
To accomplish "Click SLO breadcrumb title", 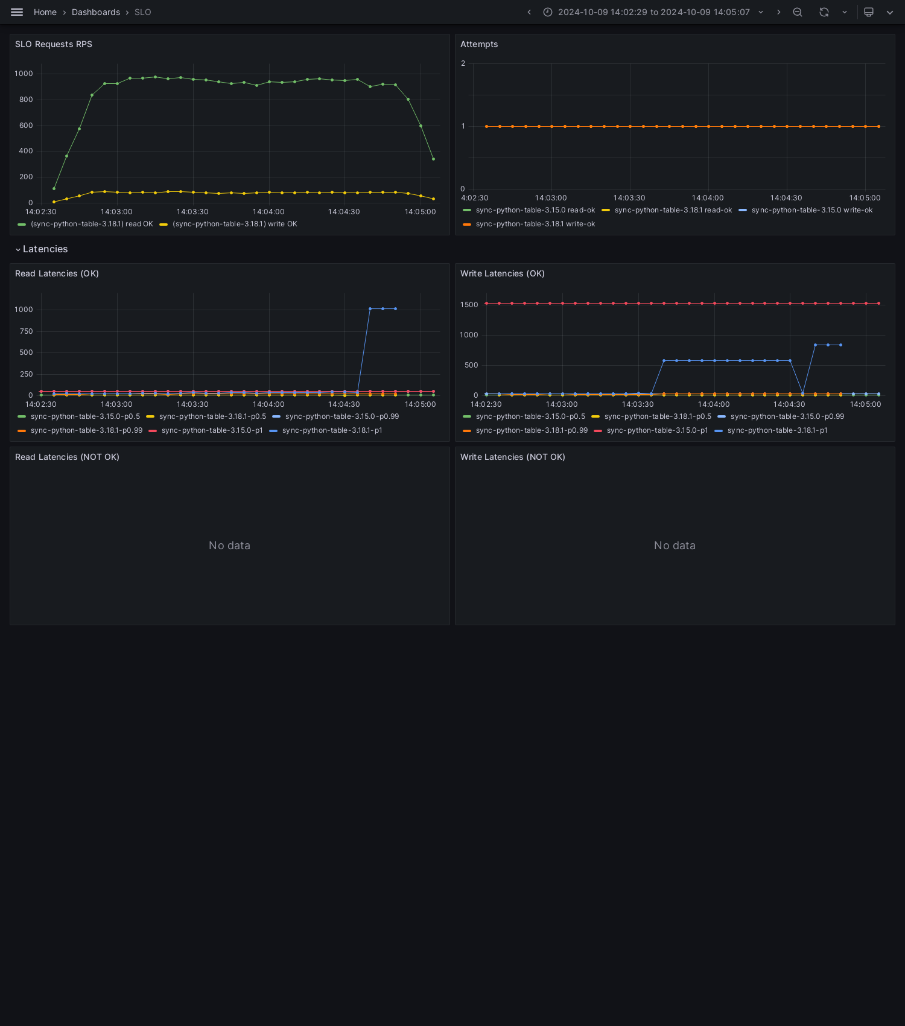I will coord(143,12).
